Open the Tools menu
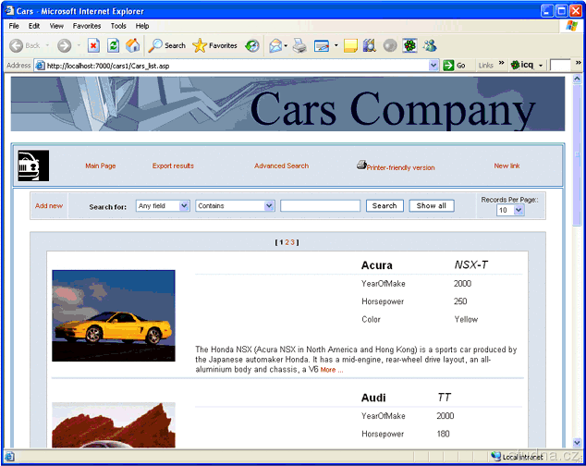586x466 pixels. (x=118, y=26)
